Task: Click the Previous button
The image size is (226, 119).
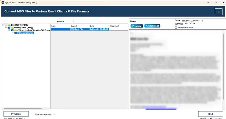Action: (x=16, y=114)
